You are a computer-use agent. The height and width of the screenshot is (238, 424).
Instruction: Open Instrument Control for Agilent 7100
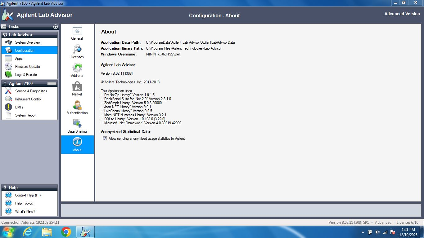click(x=28, y=99)
